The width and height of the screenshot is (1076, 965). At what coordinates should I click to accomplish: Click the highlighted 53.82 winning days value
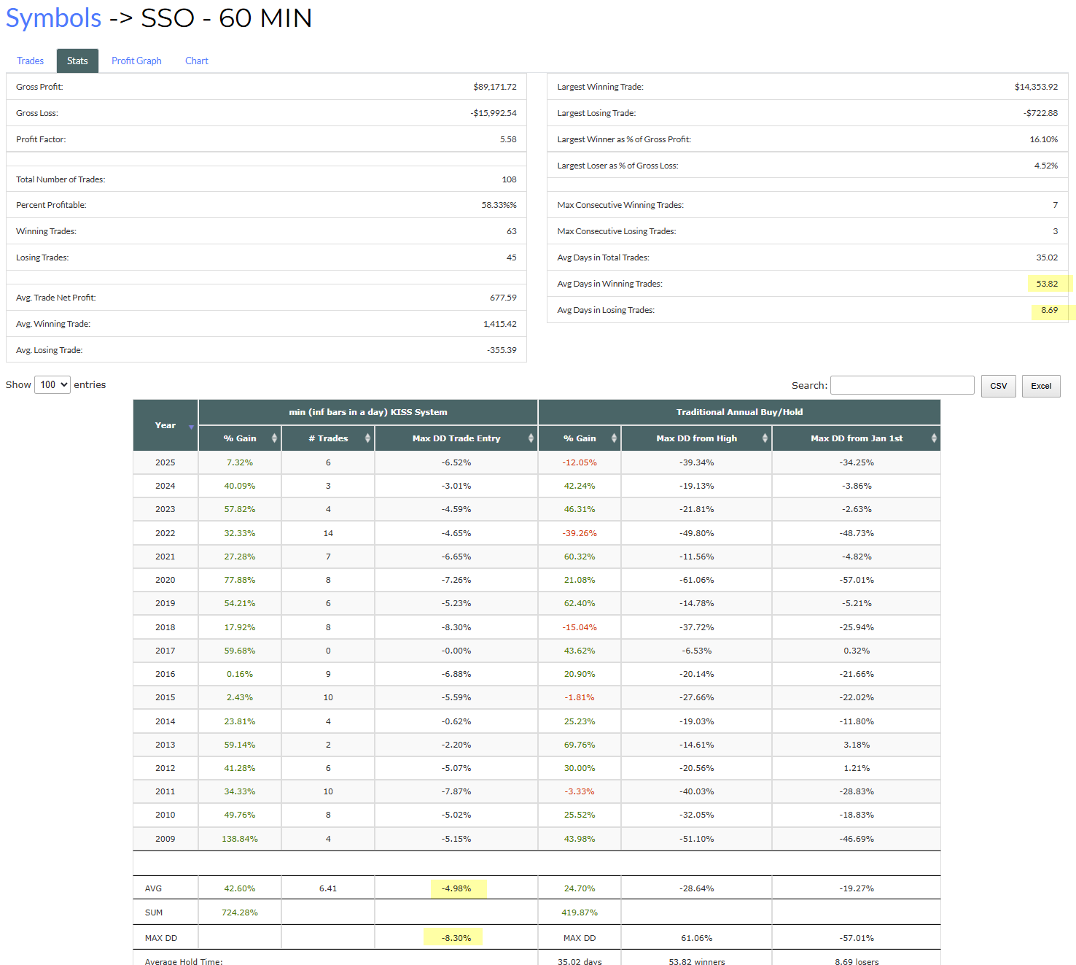coord(1047,284)
